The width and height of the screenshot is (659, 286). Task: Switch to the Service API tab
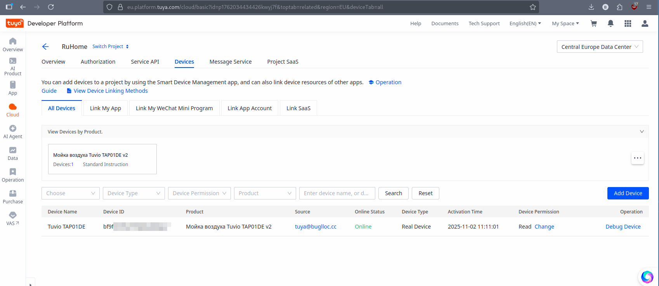145,62
